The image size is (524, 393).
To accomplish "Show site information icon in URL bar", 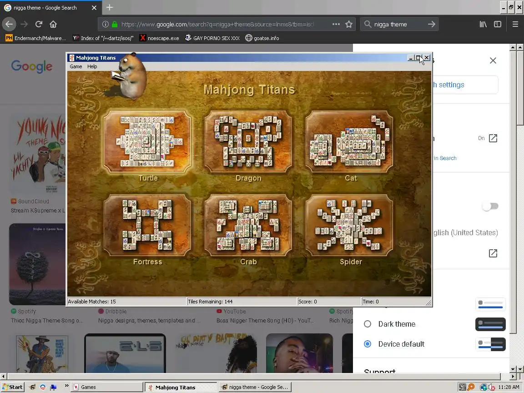I will coord(105,24).
